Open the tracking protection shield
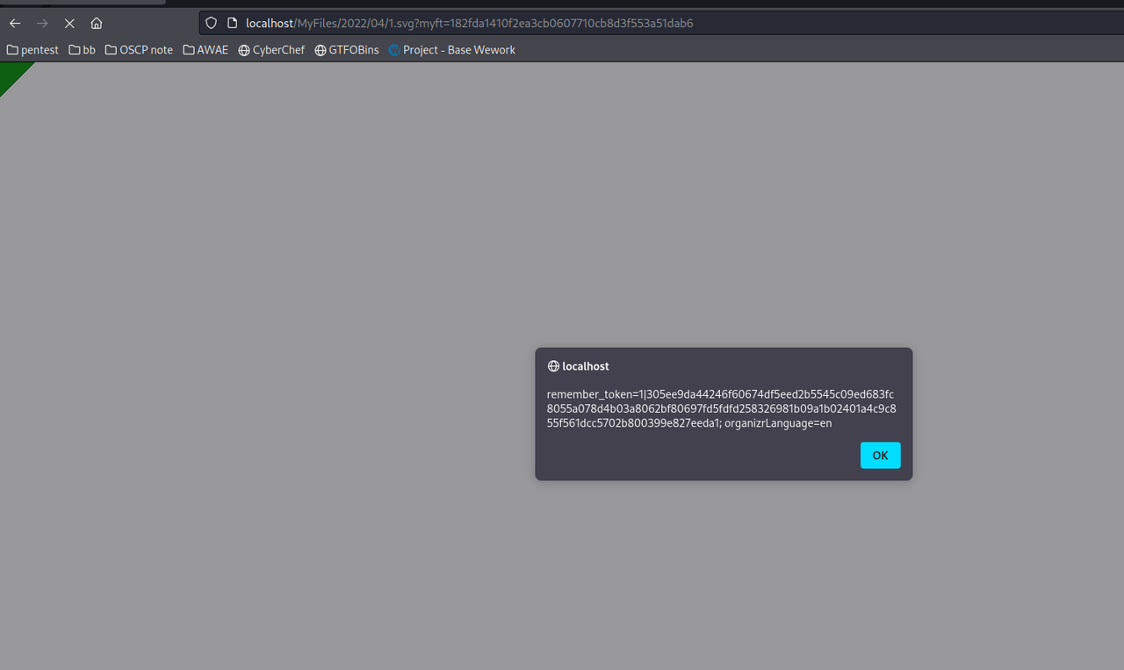Viewport: 1124px width, 670px height. click(211, 23)
